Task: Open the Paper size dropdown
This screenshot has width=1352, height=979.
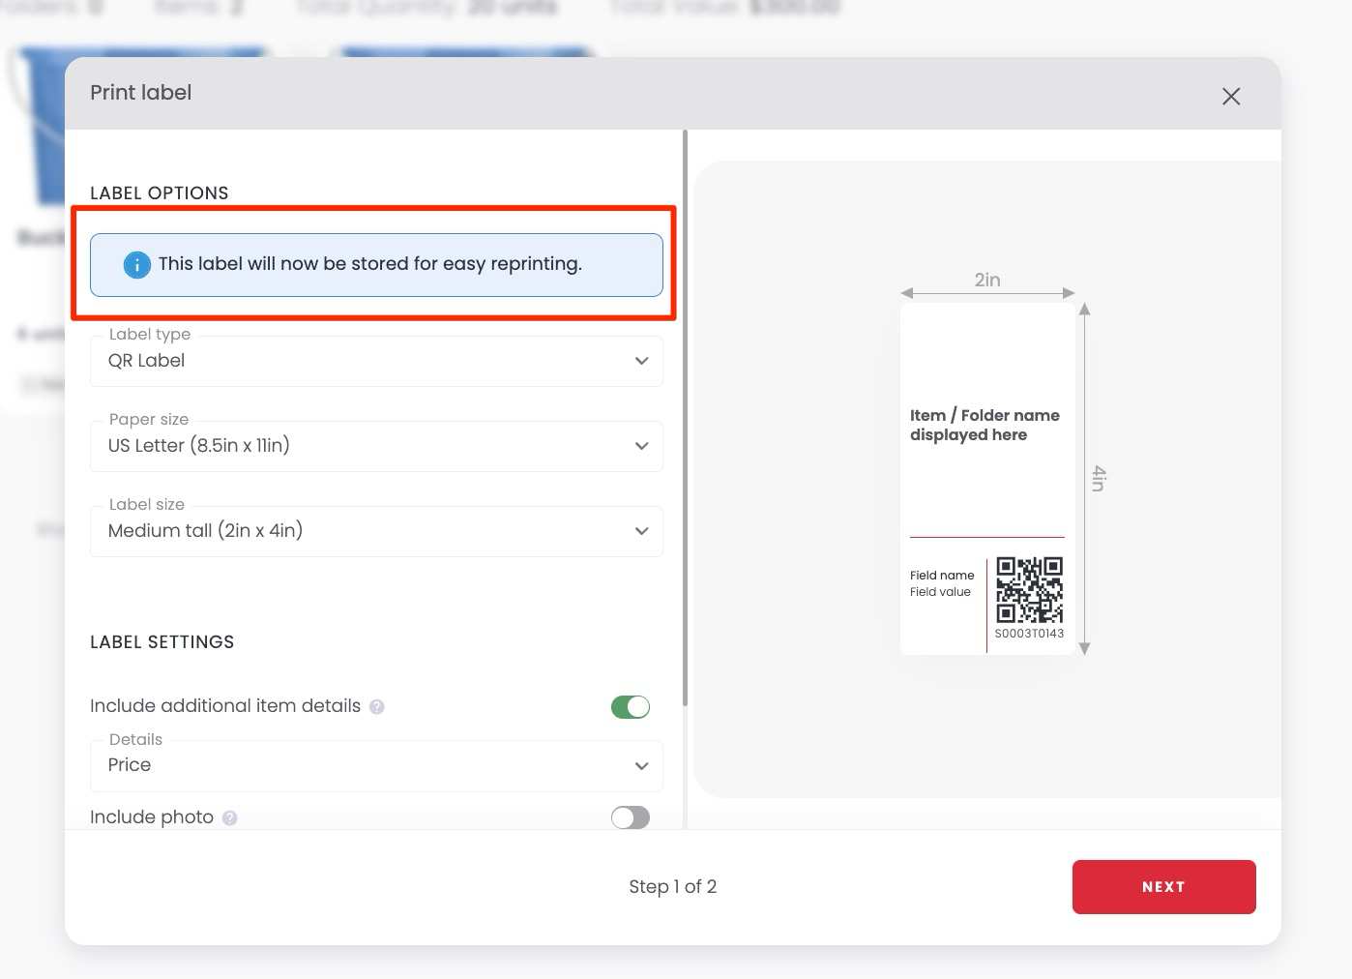Action: point(376,446)
